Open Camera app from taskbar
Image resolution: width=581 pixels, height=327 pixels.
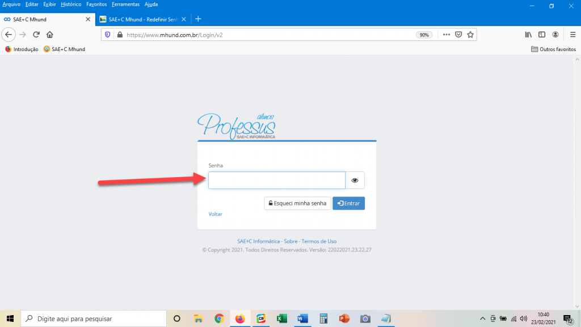365,318
